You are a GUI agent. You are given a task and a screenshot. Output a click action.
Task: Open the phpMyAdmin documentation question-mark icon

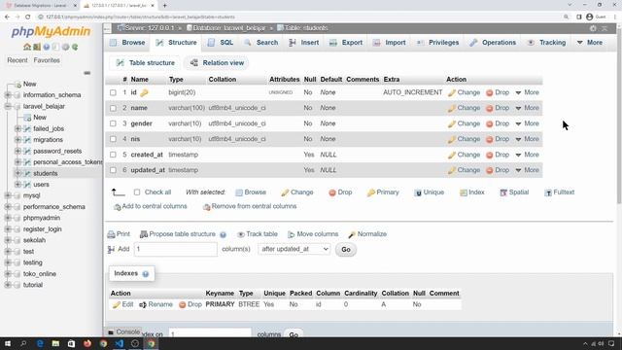click(x=47, y=47)
